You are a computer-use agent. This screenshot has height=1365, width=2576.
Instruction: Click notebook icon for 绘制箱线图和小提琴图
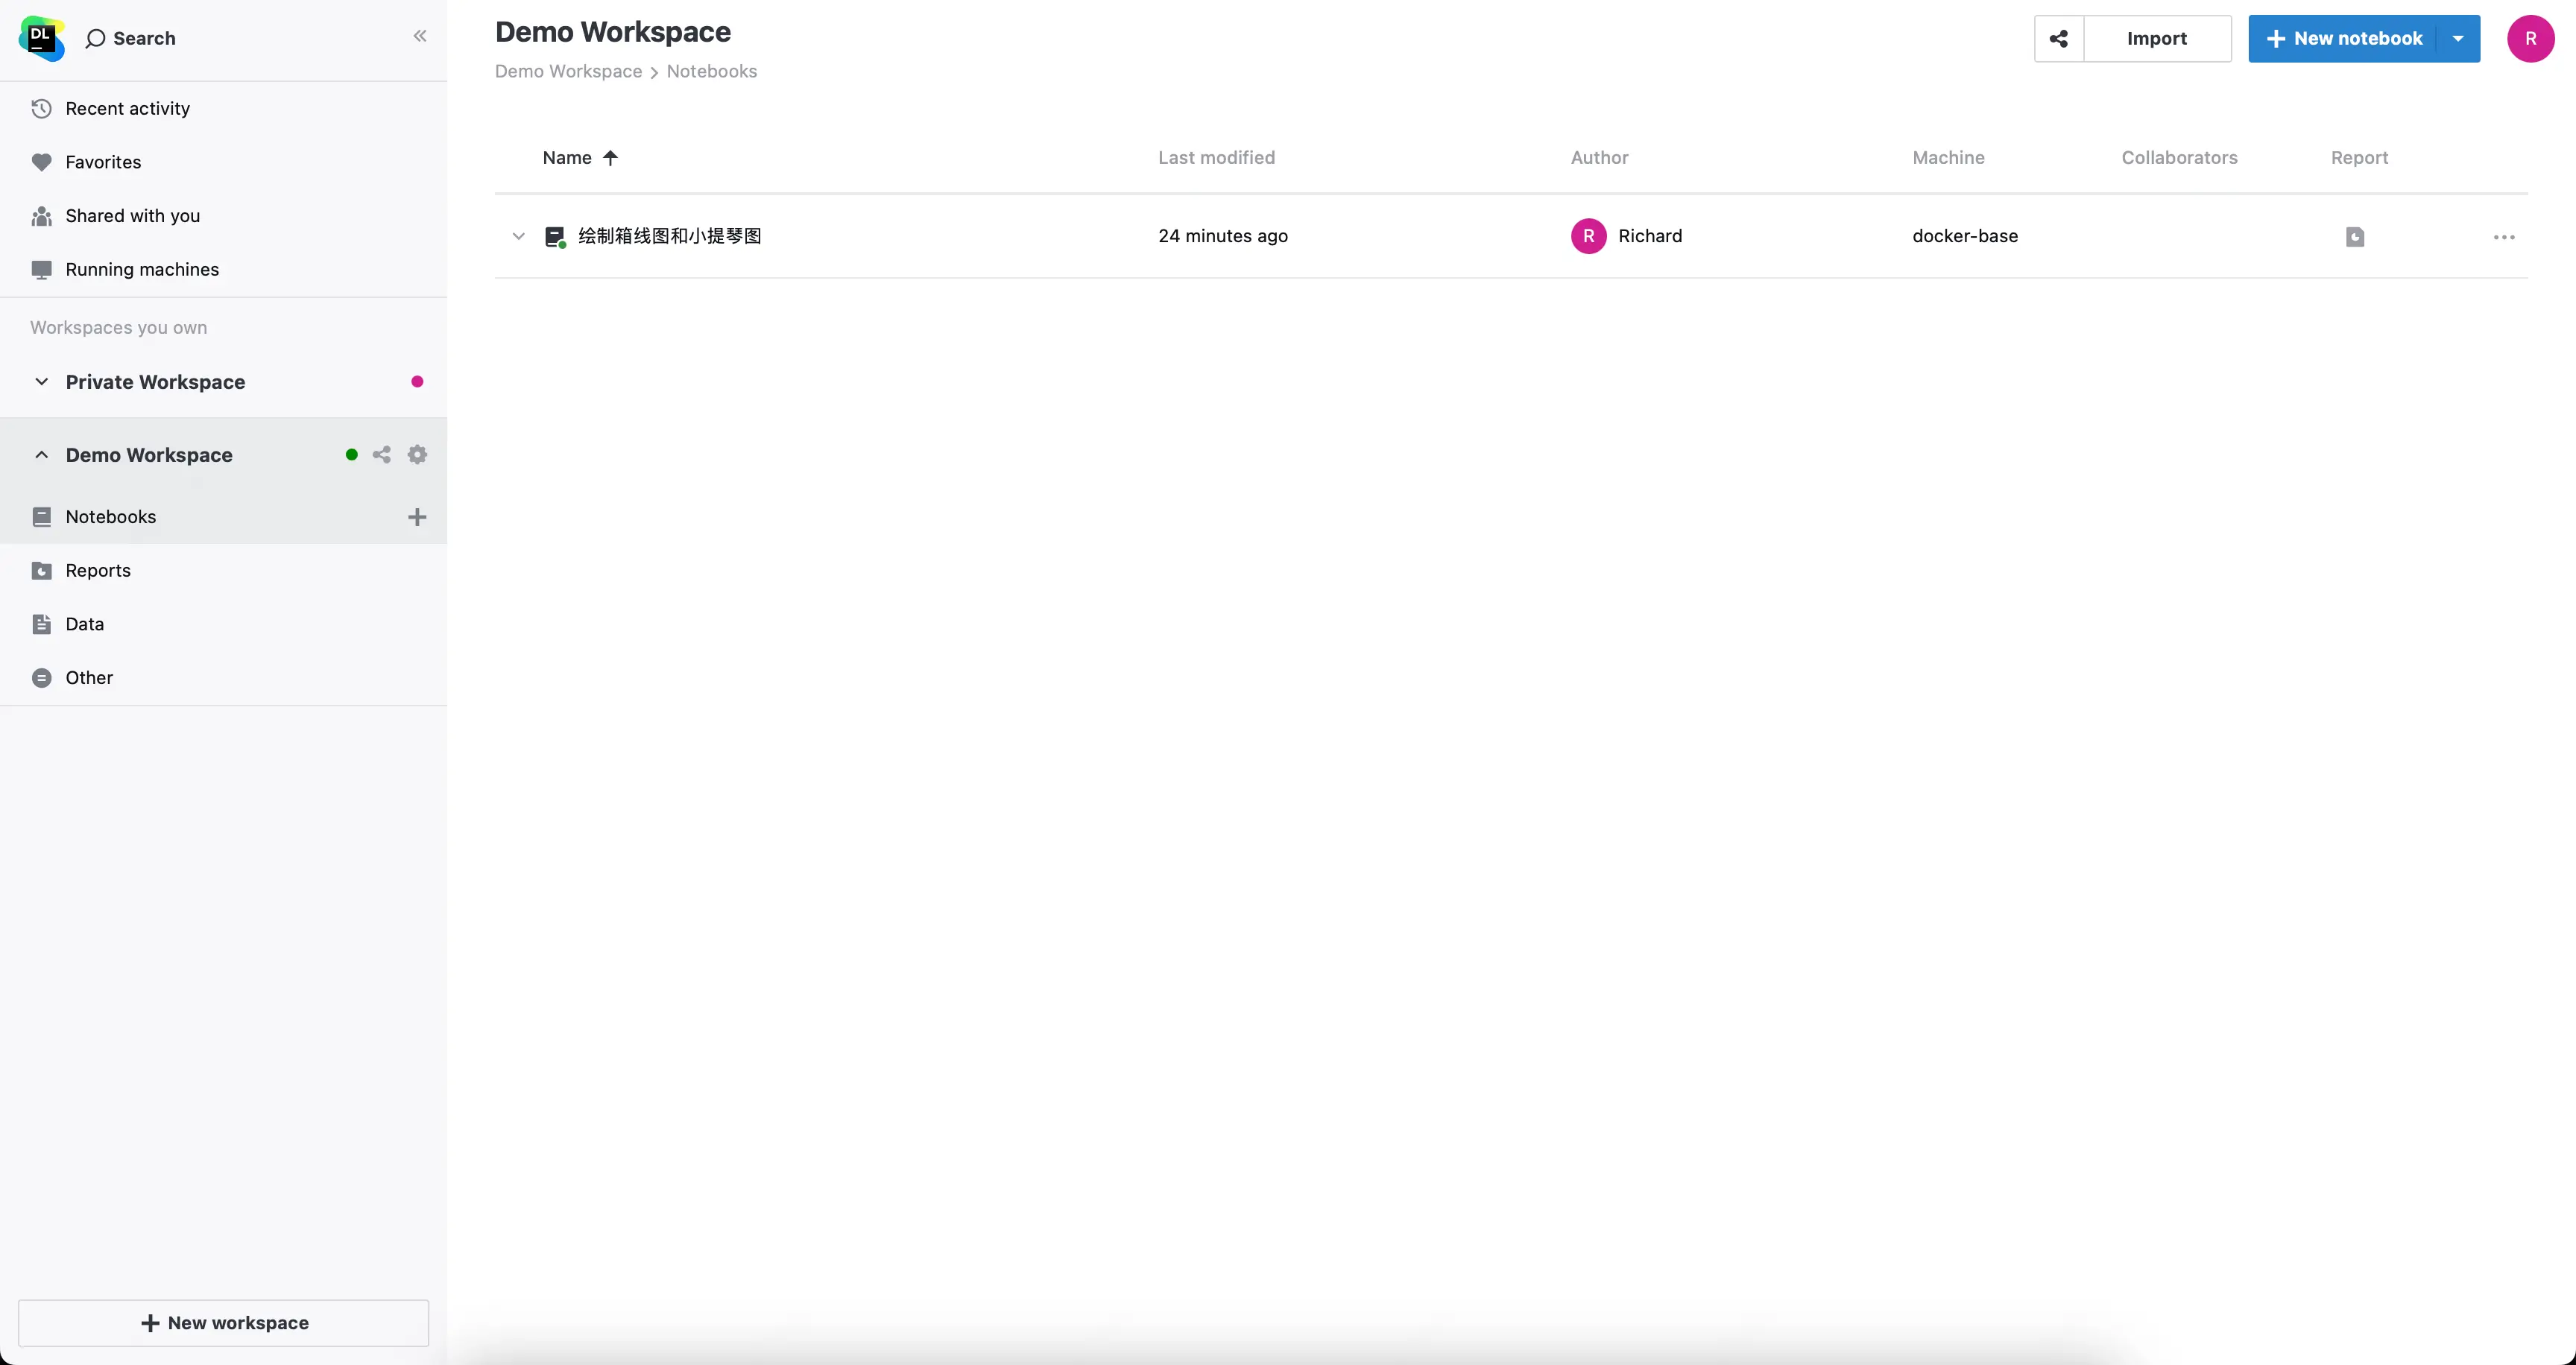click(555, 237)
